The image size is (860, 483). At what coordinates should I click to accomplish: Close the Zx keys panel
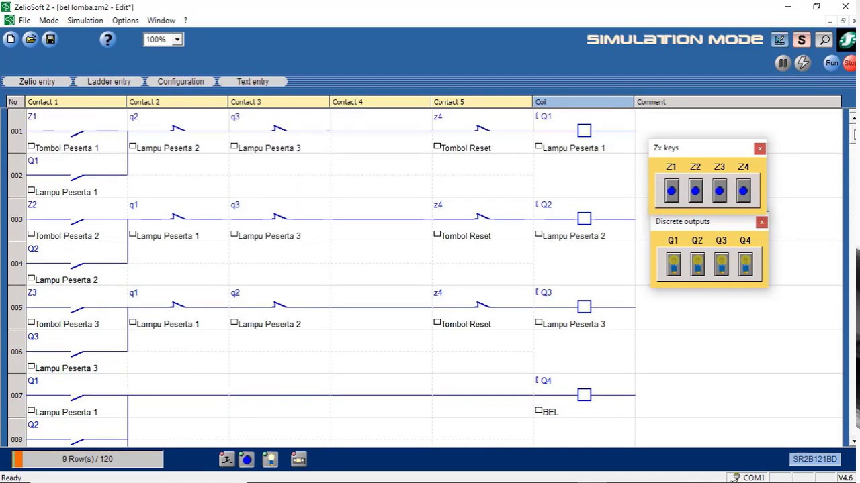coord(760,148)
